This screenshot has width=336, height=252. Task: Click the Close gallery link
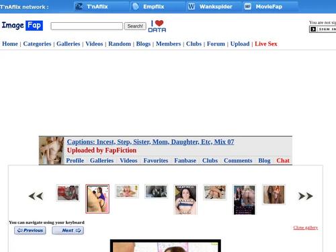point(306,228)
